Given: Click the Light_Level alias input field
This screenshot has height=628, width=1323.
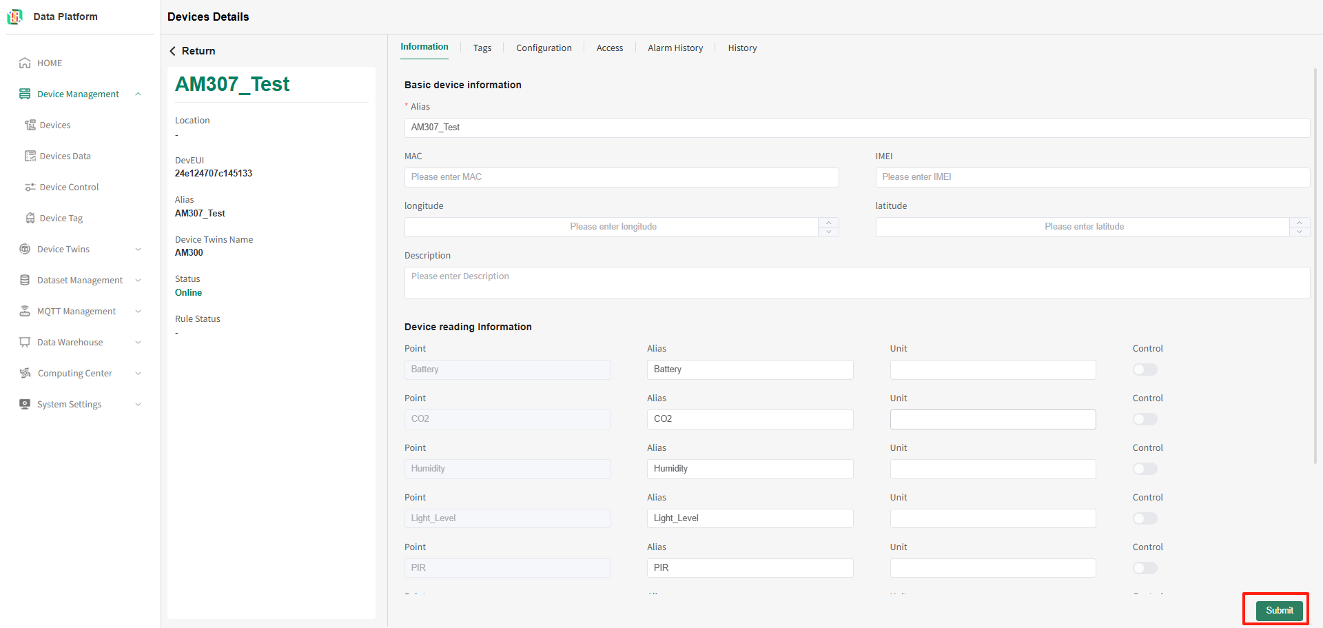Looking at the screenshot, I should pos(750,518).
